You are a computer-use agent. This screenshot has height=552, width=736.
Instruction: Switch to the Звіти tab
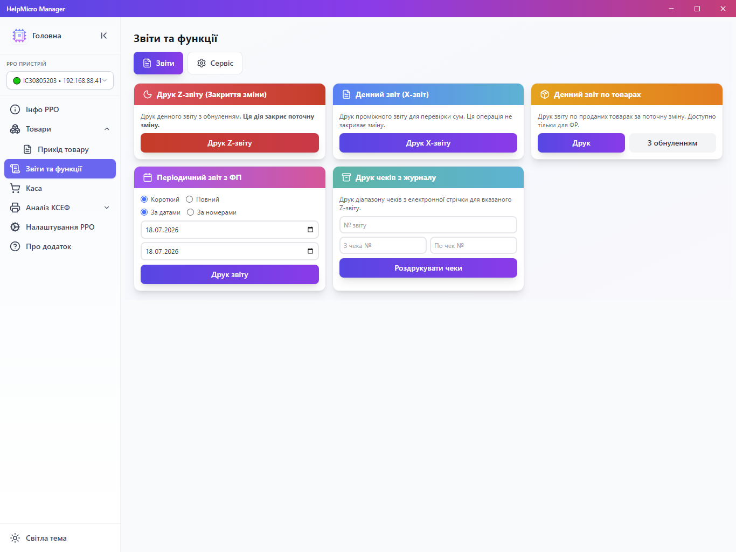158,63
